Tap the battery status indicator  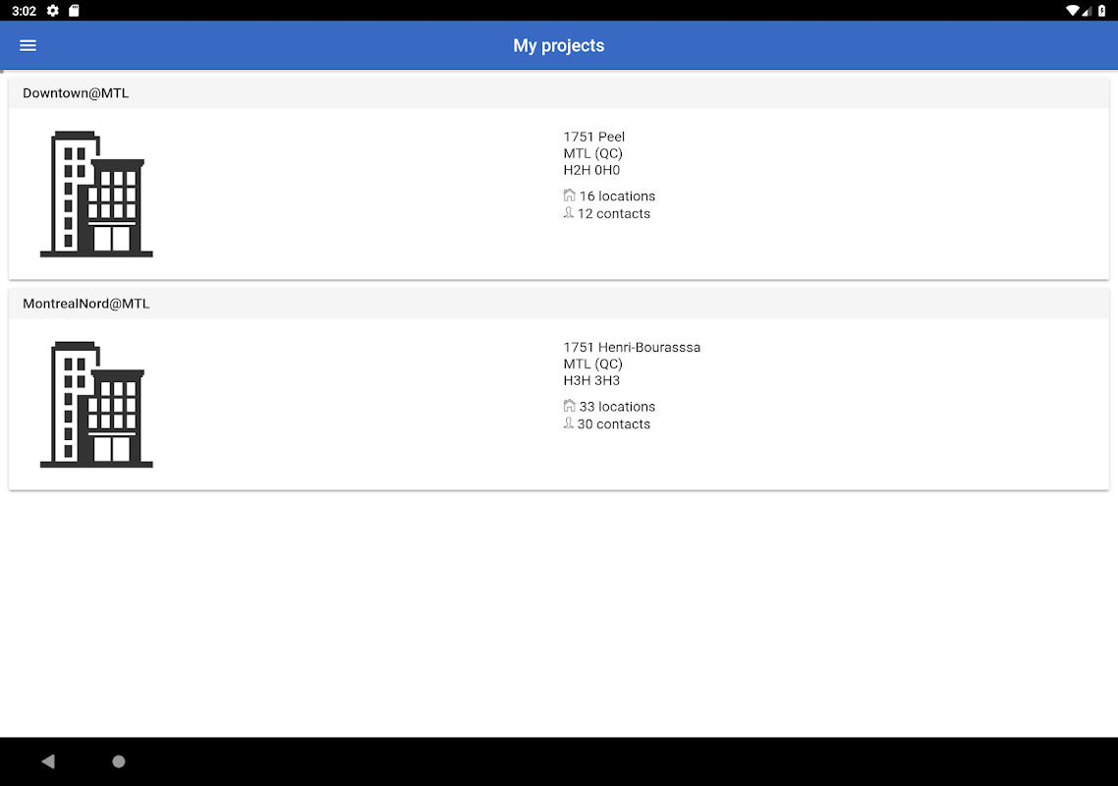pos(1102,11)
